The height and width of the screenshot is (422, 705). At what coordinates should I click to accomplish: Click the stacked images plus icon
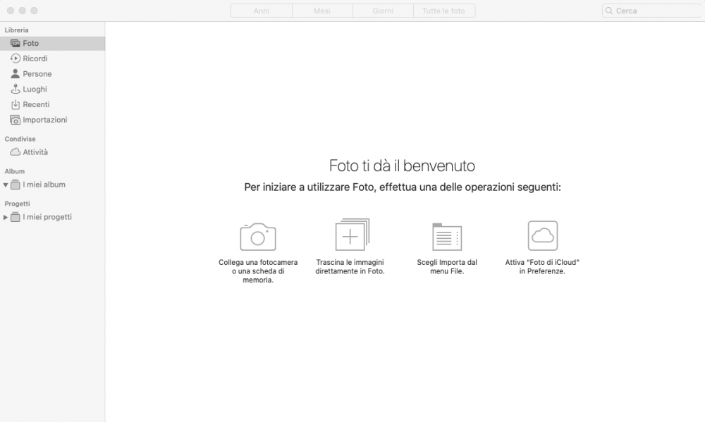pyautogui.click(x=352, y=235)
